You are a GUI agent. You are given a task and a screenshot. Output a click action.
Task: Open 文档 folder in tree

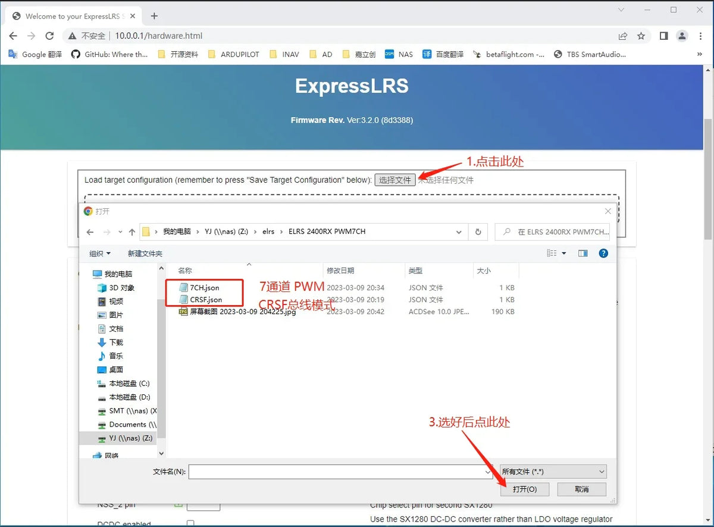pyautogui.click(x=111, y=329)
